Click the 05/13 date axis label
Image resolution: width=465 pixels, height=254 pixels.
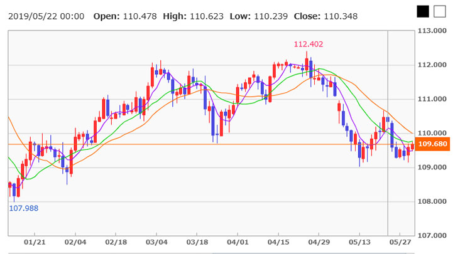(359, 242)
